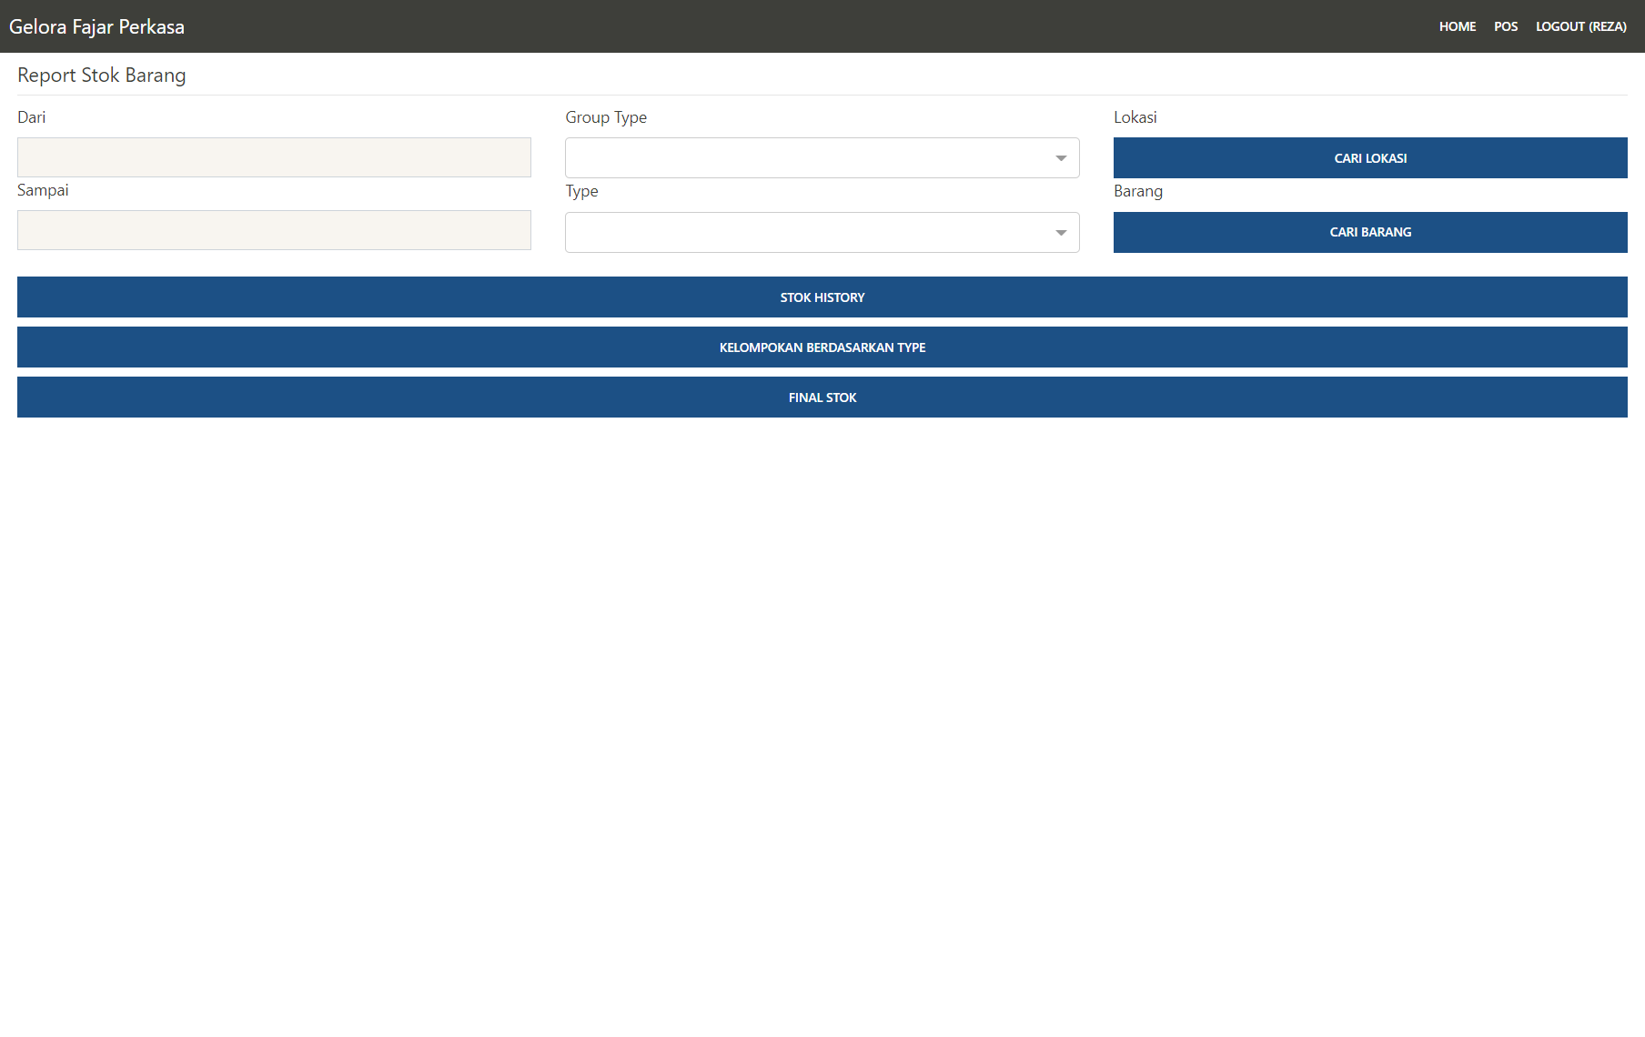Image resolution: width=1645 pixels, height=1037 pixels.
Task: Run the STOK HISTORY report
Action: (x=822, y=297)
